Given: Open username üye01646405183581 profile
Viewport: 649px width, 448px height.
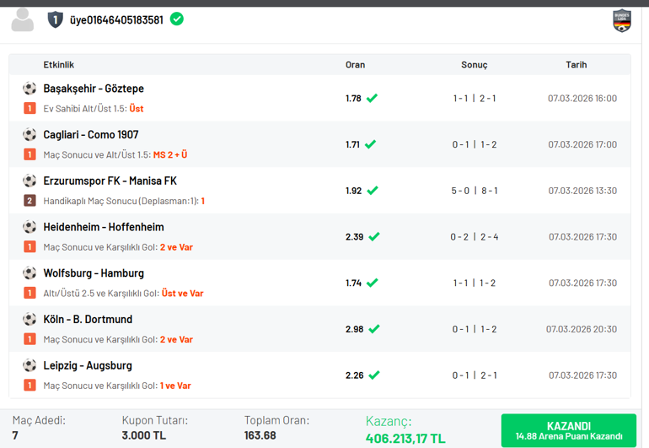Looking at the screenshot, I should click(x=117, y=19).
